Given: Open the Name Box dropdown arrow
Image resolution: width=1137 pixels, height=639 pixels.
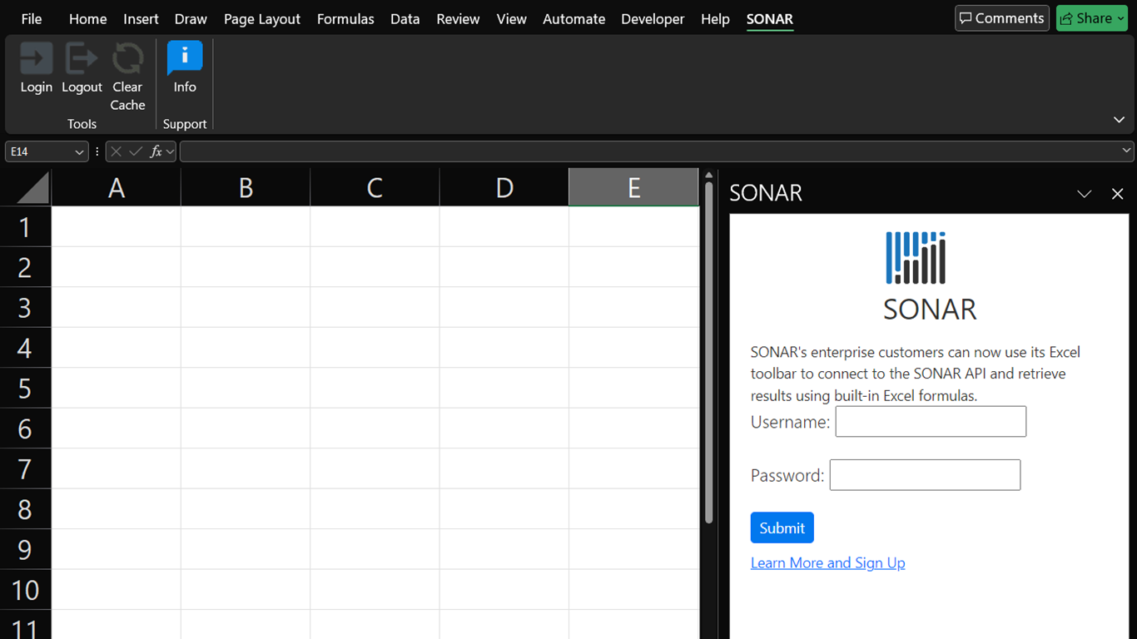Looking at the screenshot, I should click(79, 151).
